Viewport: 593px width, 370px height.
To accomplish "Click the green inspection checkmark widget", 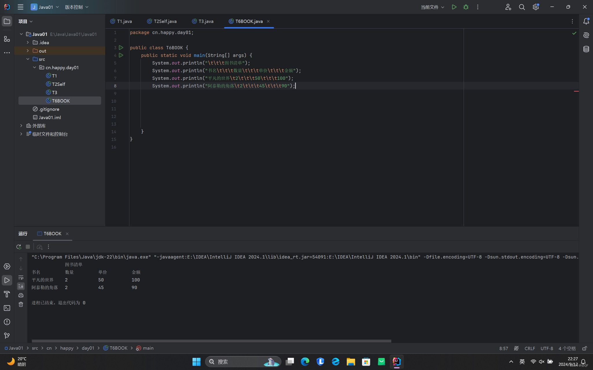I will point(574,33).
